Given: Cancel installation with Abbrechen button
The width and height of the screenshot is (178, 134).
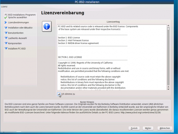Looking at the screenshot, I should point(165,128).
